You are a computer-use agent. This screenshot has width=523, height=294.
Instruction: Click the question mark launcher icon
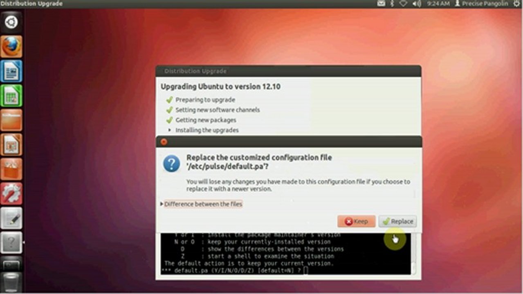(x=11, y=243)
